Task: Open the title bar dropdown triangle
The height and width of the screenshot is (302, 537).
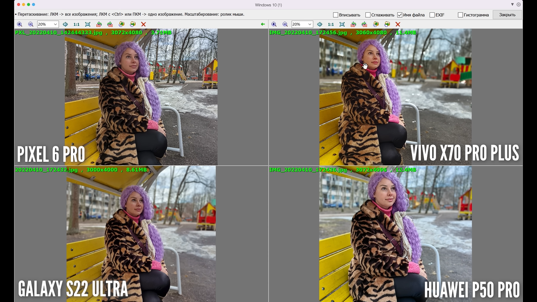Action: point(512,4)
